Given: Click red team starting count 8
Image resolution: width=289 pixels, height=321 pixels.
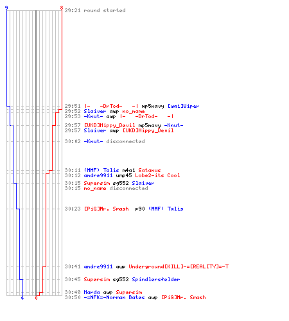Looking at the screenshot, I should click(x=62, y=8).
